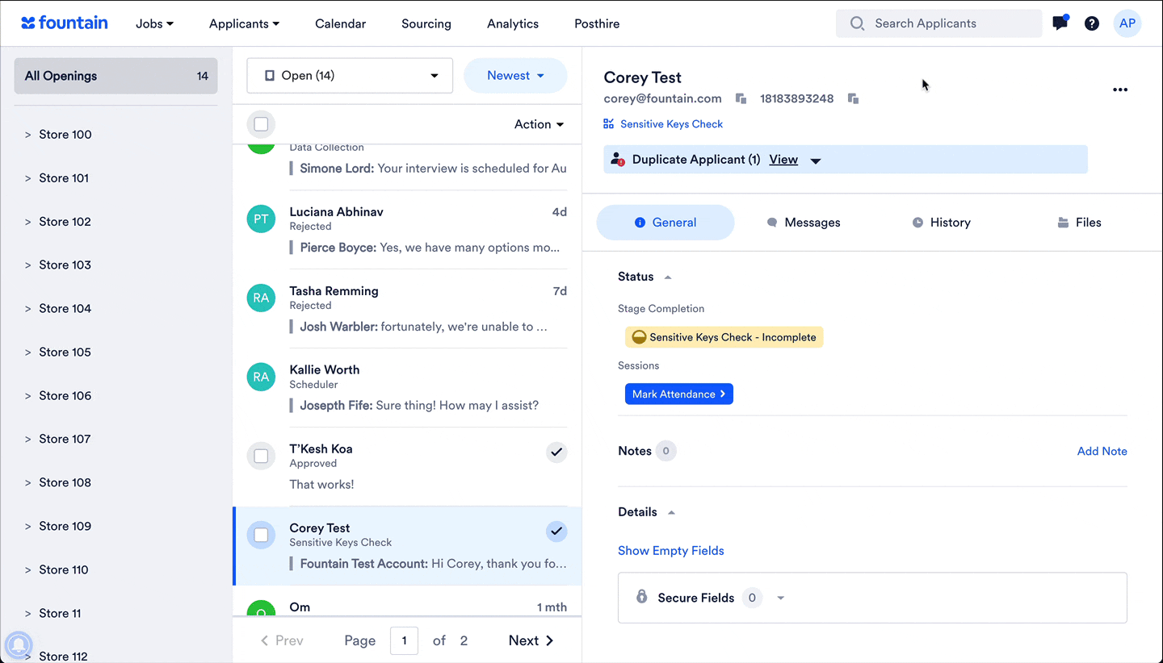The height and width of the screenshot is (663, 1163).
Task: Click the Fountain logo
Action: point(64,23)
